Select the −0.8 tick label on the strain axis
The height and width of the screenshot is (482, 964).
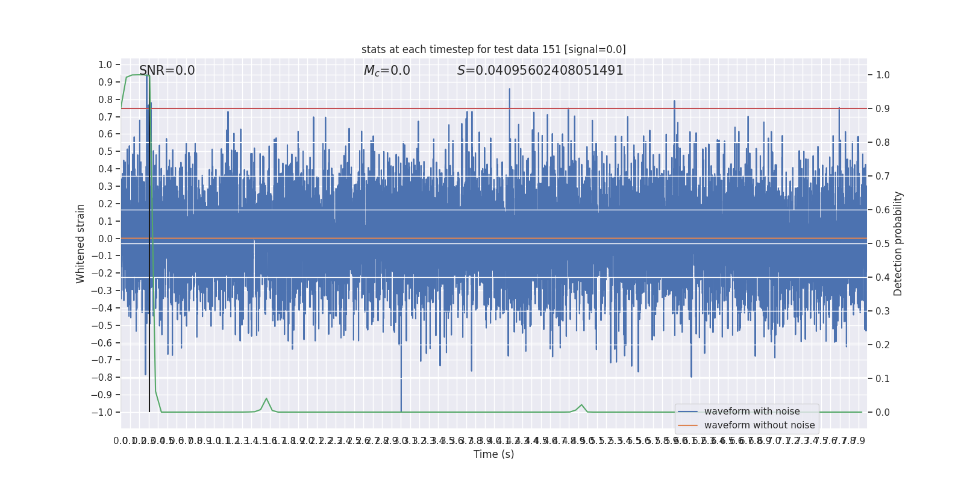[x=102, y=377]
